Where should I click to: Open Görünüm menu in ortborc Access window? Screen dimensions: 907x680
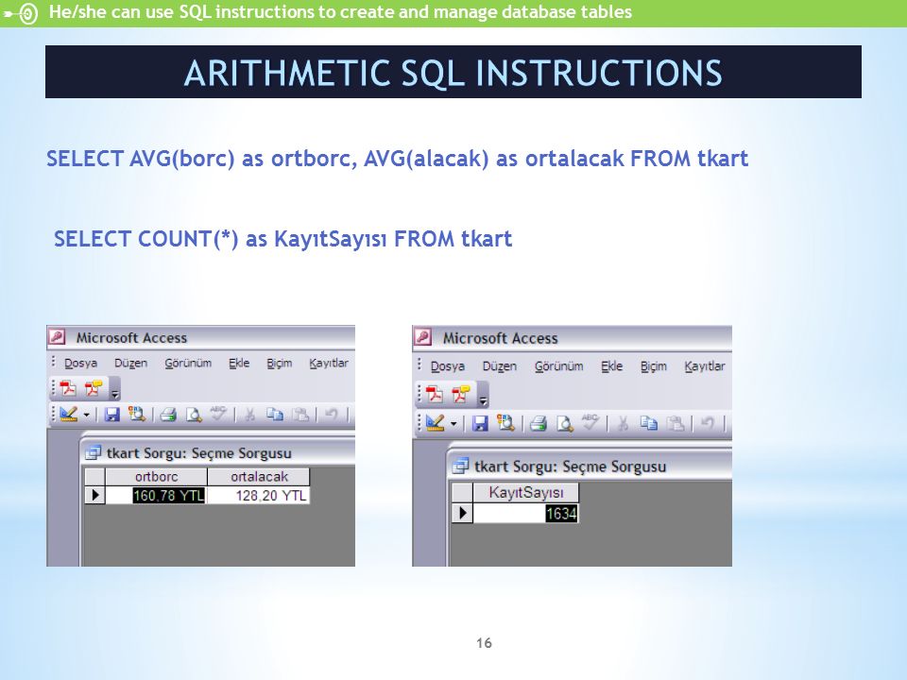point(188,363)
